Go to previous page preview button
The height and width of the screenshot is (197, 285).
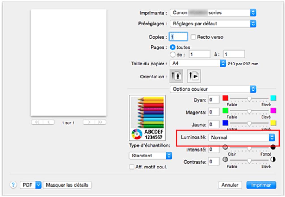pos(48,122)
